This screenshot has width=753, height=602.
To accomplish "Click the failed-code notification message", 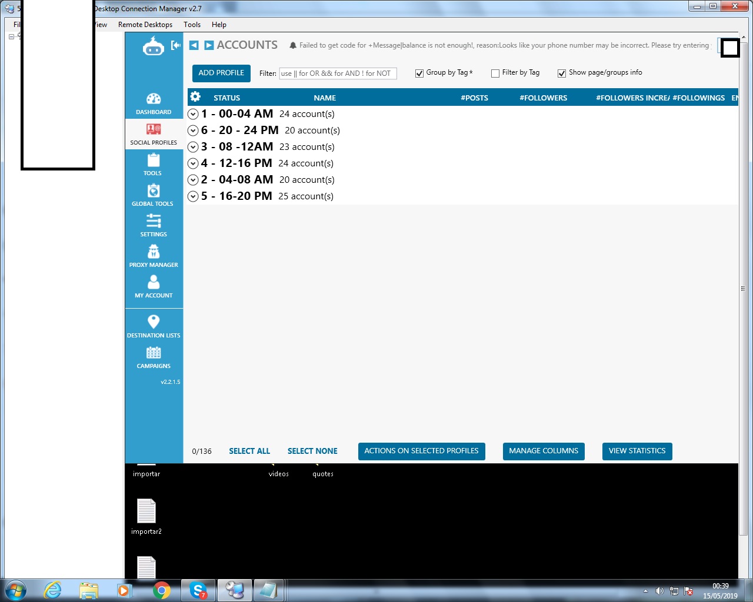I will click(504, 45).
